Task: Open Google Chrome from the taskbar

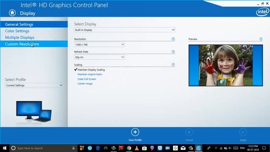Action: click(x=129, y=148)
